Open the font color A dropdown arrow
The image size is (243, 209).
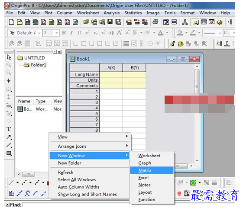point(167,33)
